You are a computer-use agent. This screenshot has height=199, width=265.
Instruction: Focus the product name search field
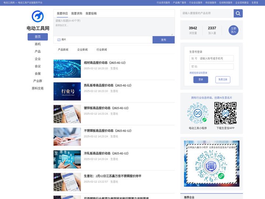click(x=207, y=13)
